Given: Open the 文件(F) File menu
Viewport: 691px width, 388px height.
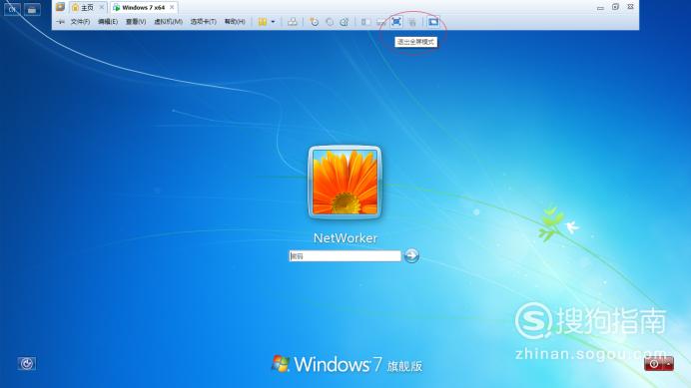Looking at the screenshot, I should tap(80, 22).
